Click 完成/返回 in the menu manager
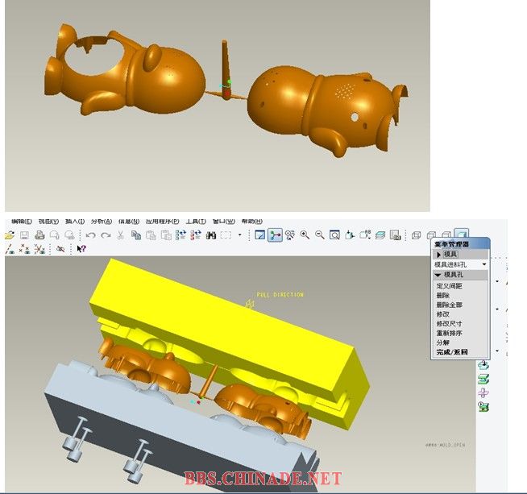The height and width of the screenshot is (494, 527). coord(452,352)
